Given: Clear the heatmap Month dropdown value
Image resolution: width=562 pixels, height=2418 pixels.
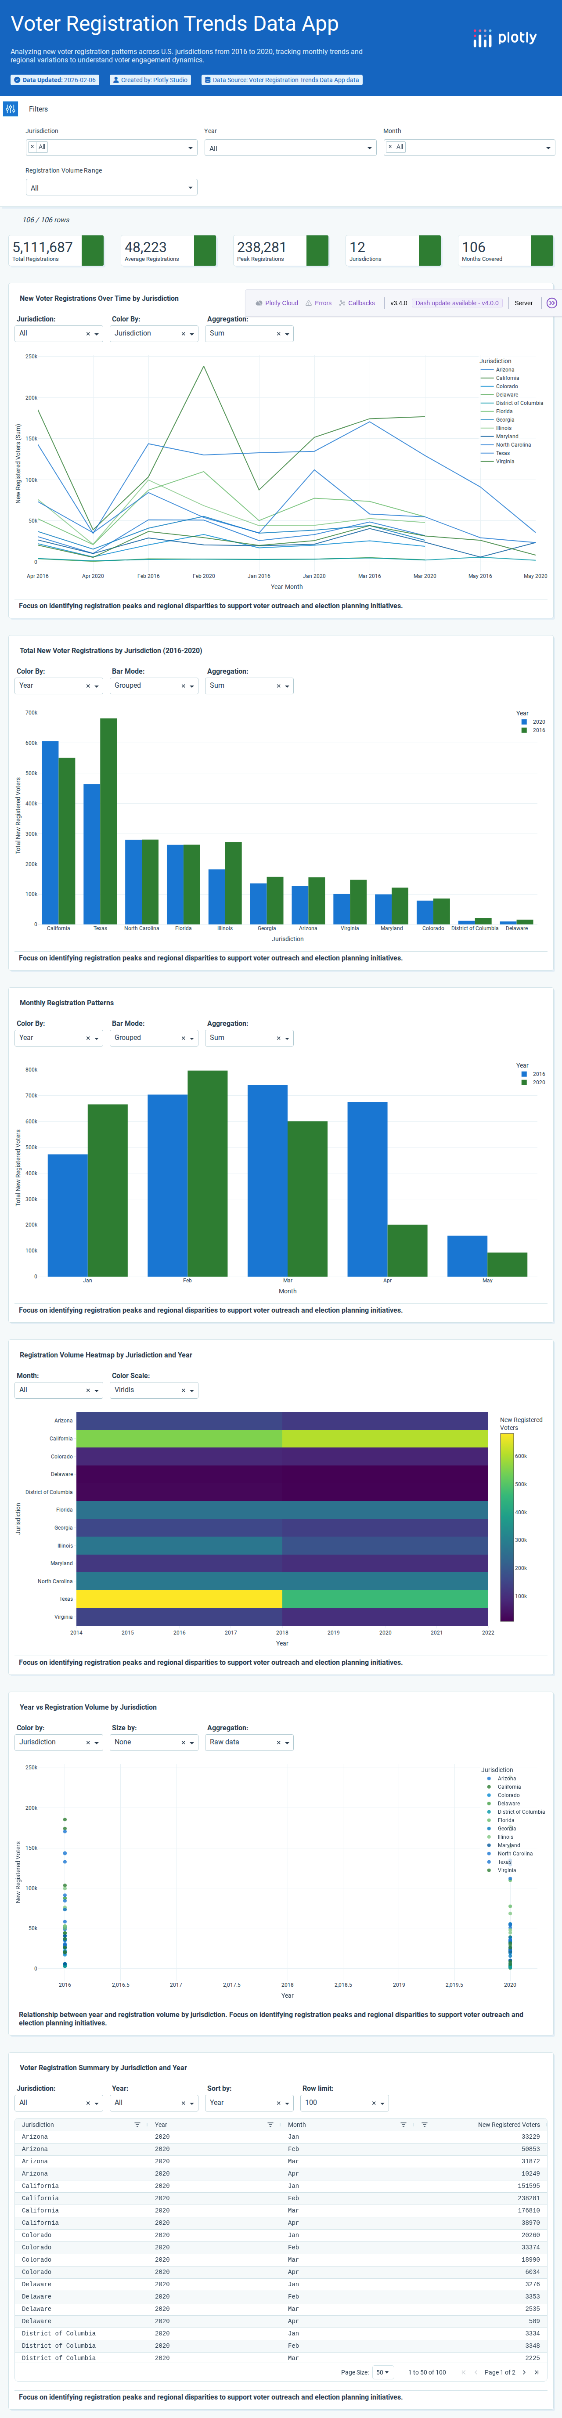Looking at the screenshot, I should [x=88, y=1390].
